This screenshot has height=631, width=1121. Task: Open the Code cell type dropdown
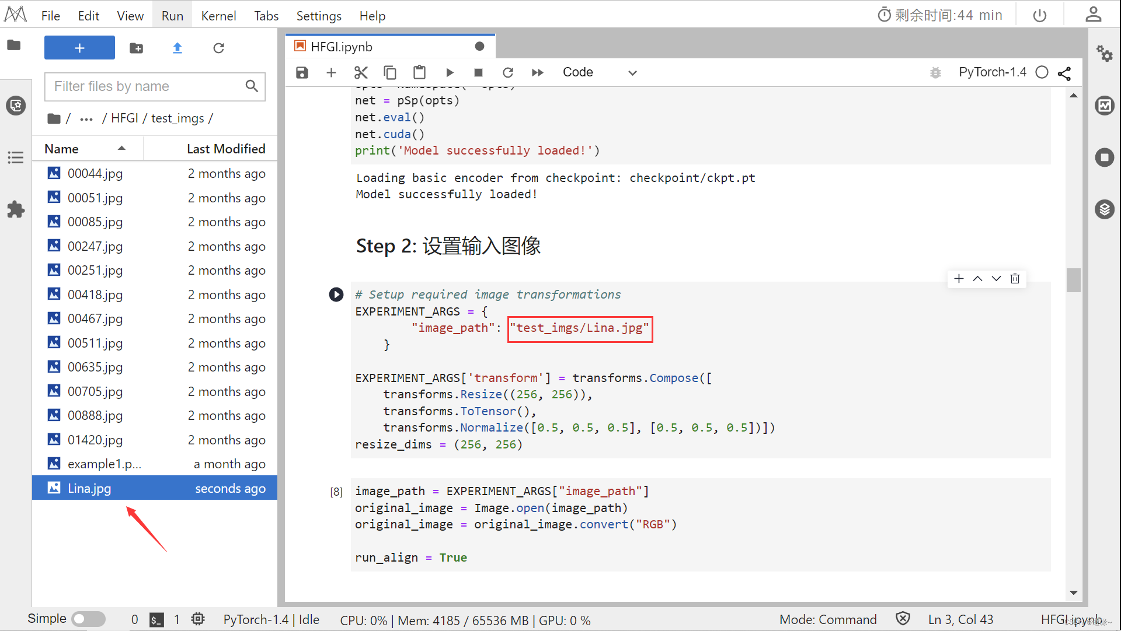click(600, 72)
